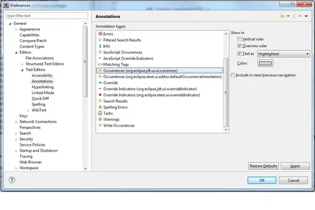315x210 pixels.
Task: Expand the WikiText tree node
Action: coord(28,110)
